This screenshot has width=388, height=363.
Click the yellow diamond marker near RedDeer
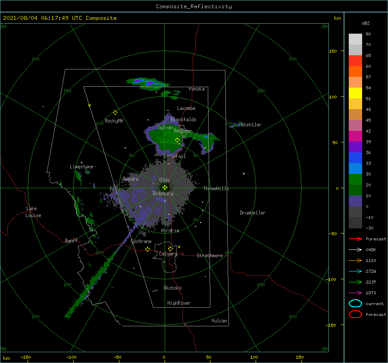click(x=177, y=140)
